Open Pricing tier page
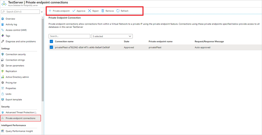Screen dimensions: 262x135 [x=11, y=83]
